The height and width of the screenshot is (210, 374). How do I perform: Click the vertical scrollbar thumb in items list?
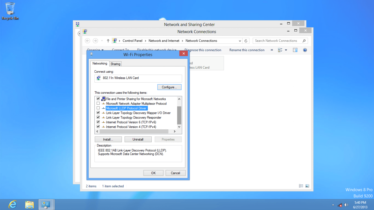pos(179,115)
